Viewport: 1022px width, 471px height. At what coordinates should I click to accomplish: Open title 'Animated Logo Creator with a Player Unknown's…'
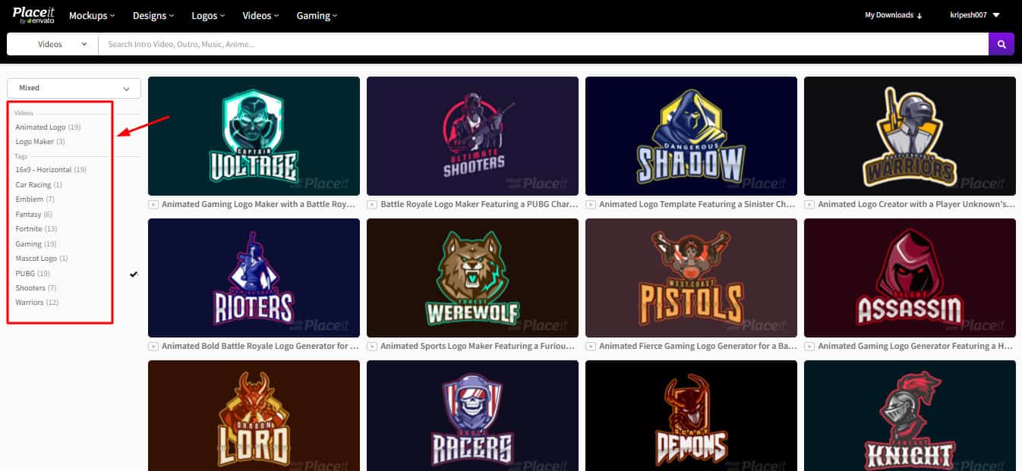pos(916,205)
